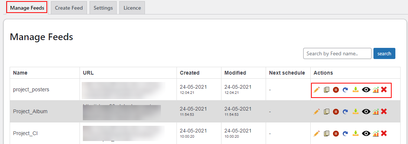
Task: Open statistics chart for project_posters feed
Action: 375,90
